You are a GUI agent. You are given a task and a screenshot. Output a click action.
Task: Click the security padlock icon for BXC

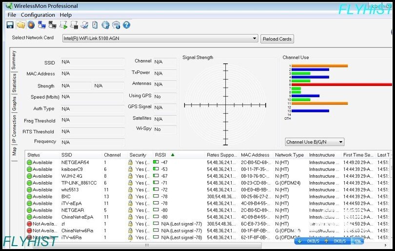(130, 196)
